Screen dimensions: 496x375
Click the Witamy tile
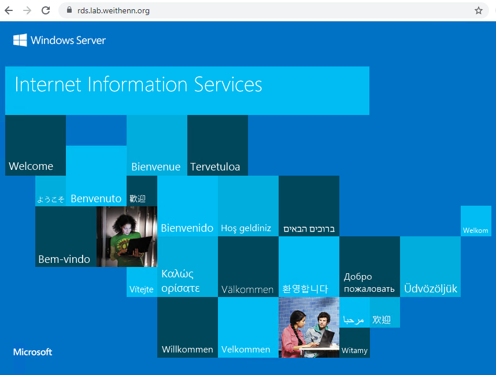tap(354, 343)
